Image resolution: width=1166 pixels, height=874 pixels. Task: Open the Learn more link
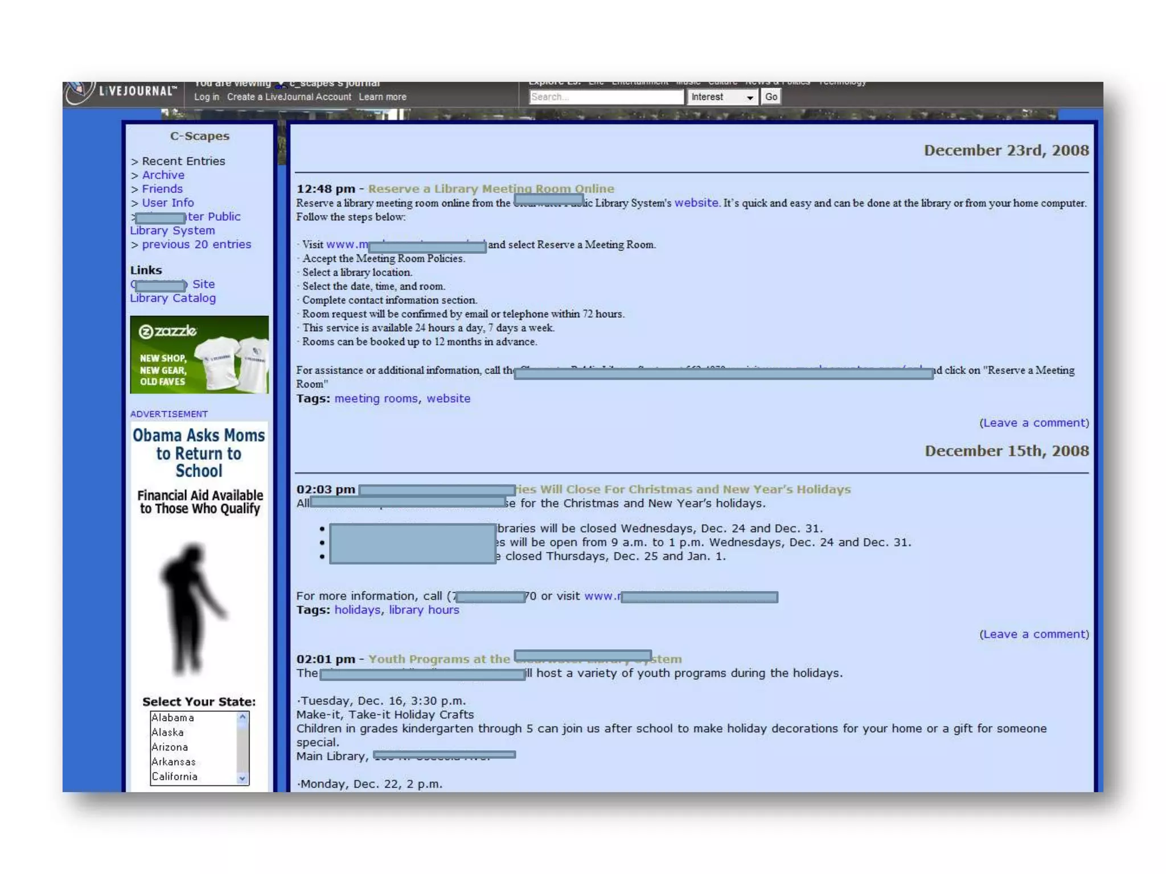pos(382,97)
